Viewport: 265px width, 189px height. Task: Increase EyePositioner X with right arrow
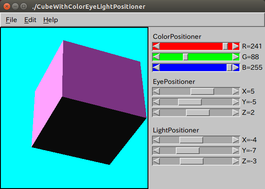pyautogui.click(x=236, y=91)
